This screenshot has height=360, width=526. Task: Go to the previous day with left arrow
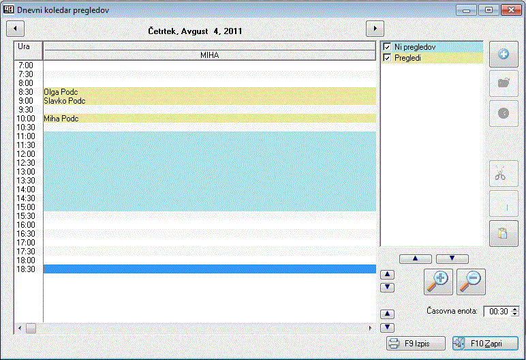15,29
